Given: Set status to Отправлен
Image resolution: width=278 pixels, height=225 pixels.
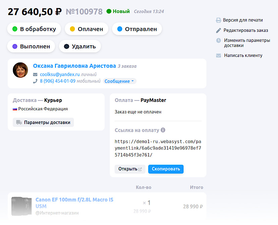Looking at the screenshot, I should [x=137, y=29].
